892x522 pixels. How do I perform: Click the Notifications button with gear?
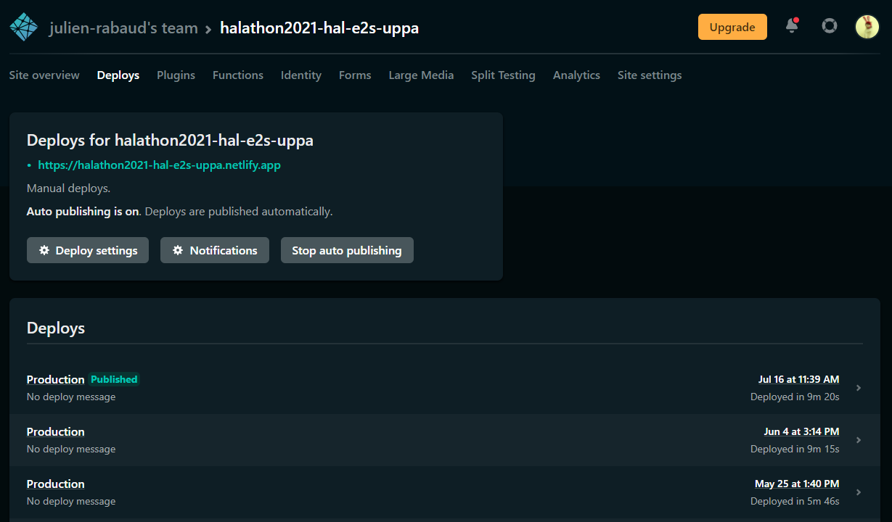214,250
